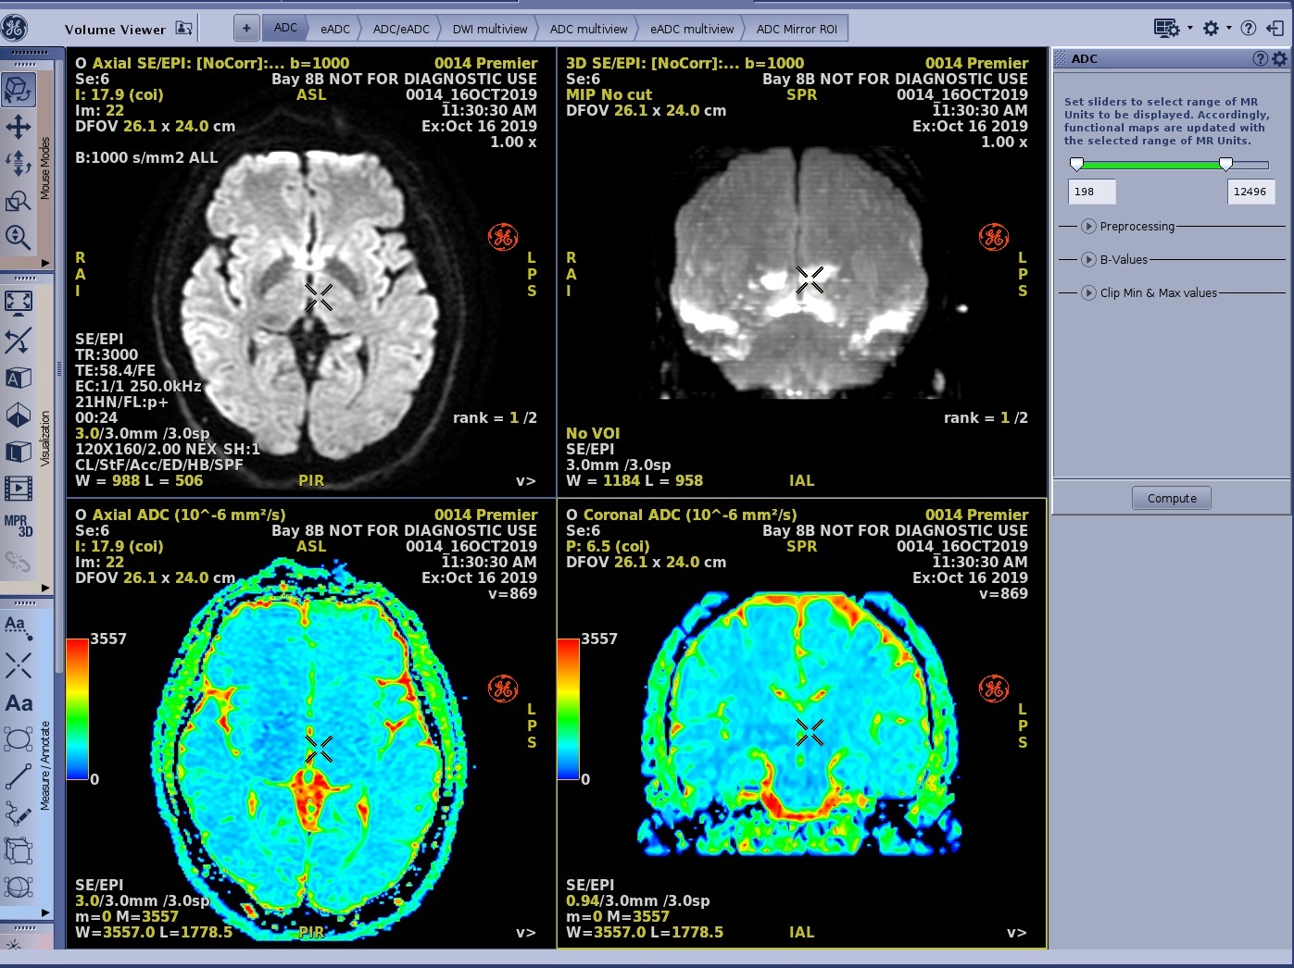Open the ADC panel settings gear

pos(1279,59)
